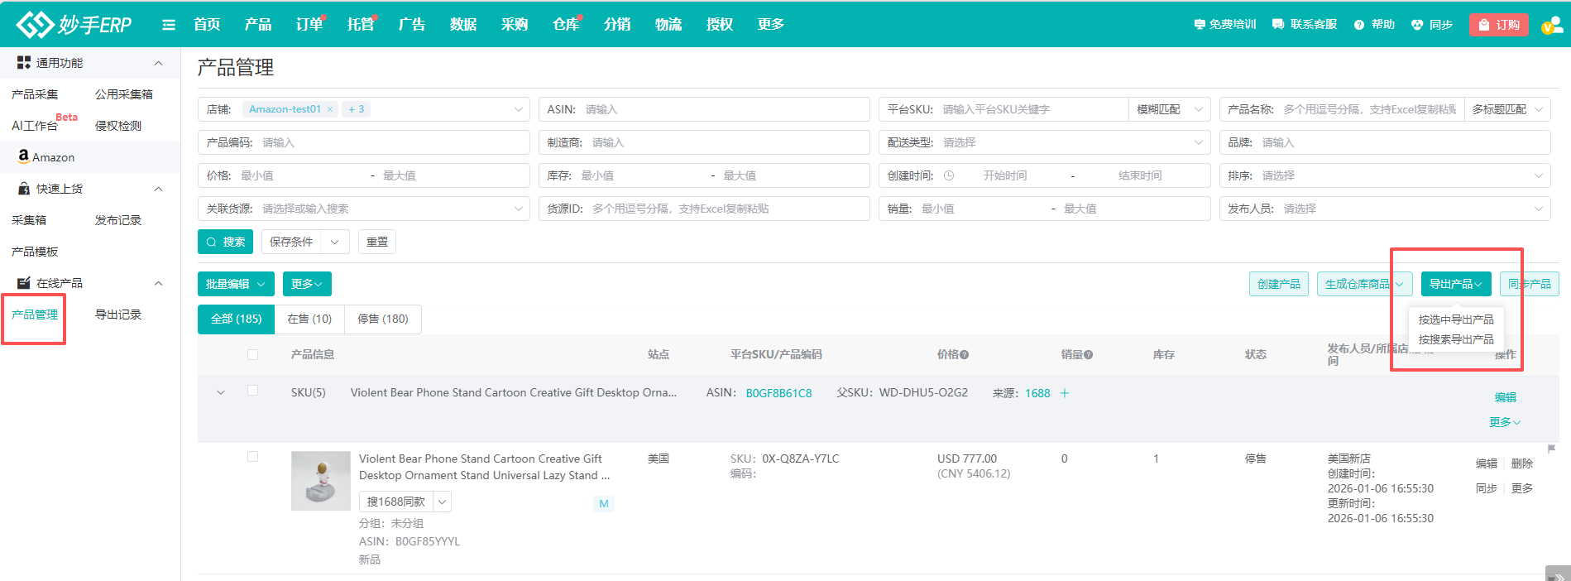
Task: Open ASIN link B0GF8B61C8
Action: click(x=778, y=393)
